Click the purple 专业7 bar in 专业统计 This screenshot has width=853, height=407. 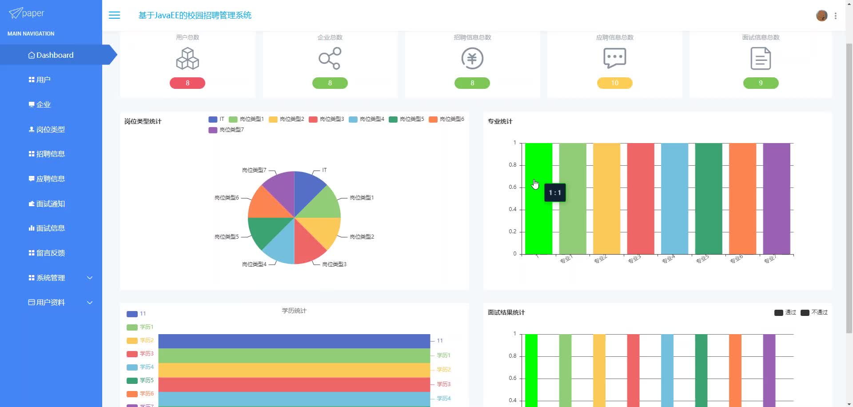[x=777, y=199]
